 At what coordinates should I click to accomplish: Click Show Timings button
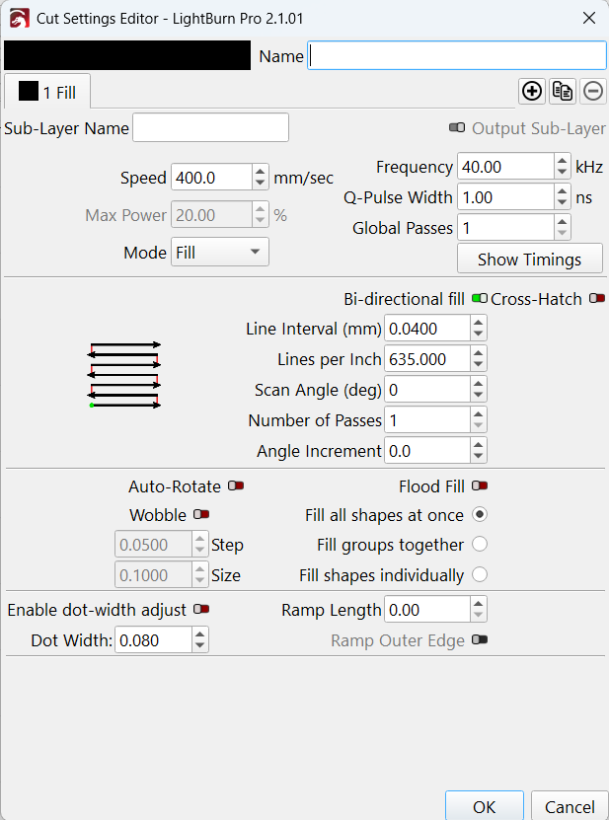[529, 259]
